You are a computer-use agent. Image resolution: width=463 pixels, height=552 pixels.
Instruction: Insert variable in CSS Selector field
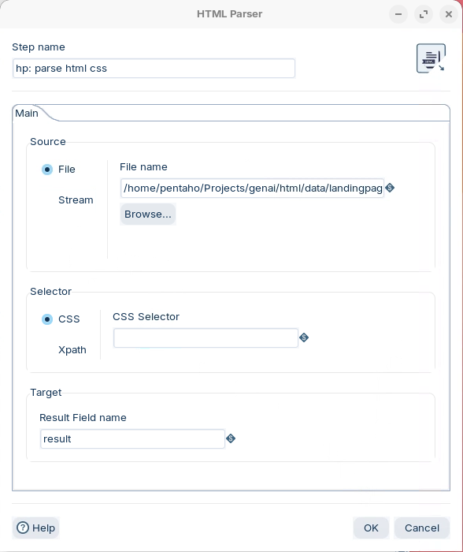point(304,338)
